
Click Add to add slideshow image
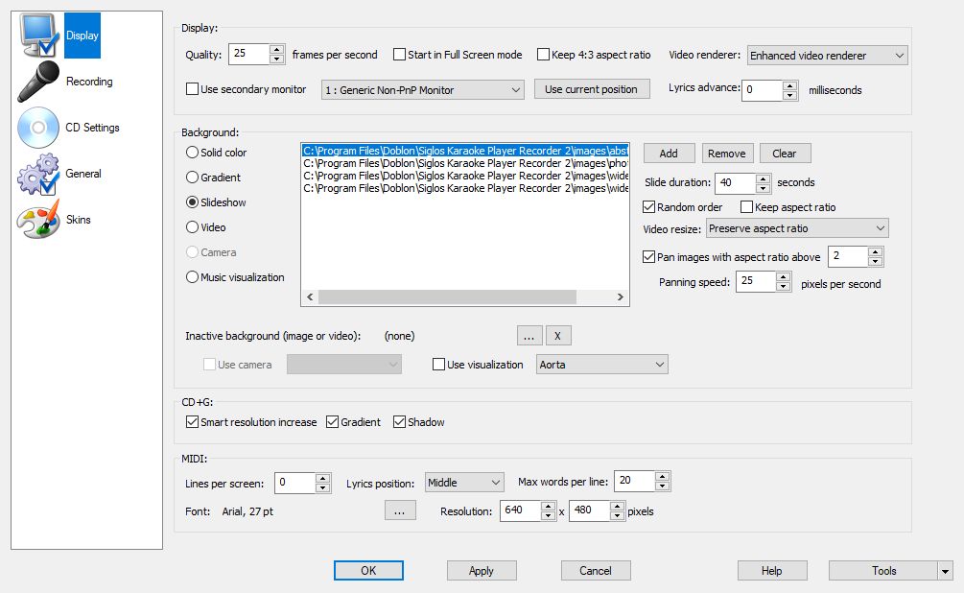point(669,154)
